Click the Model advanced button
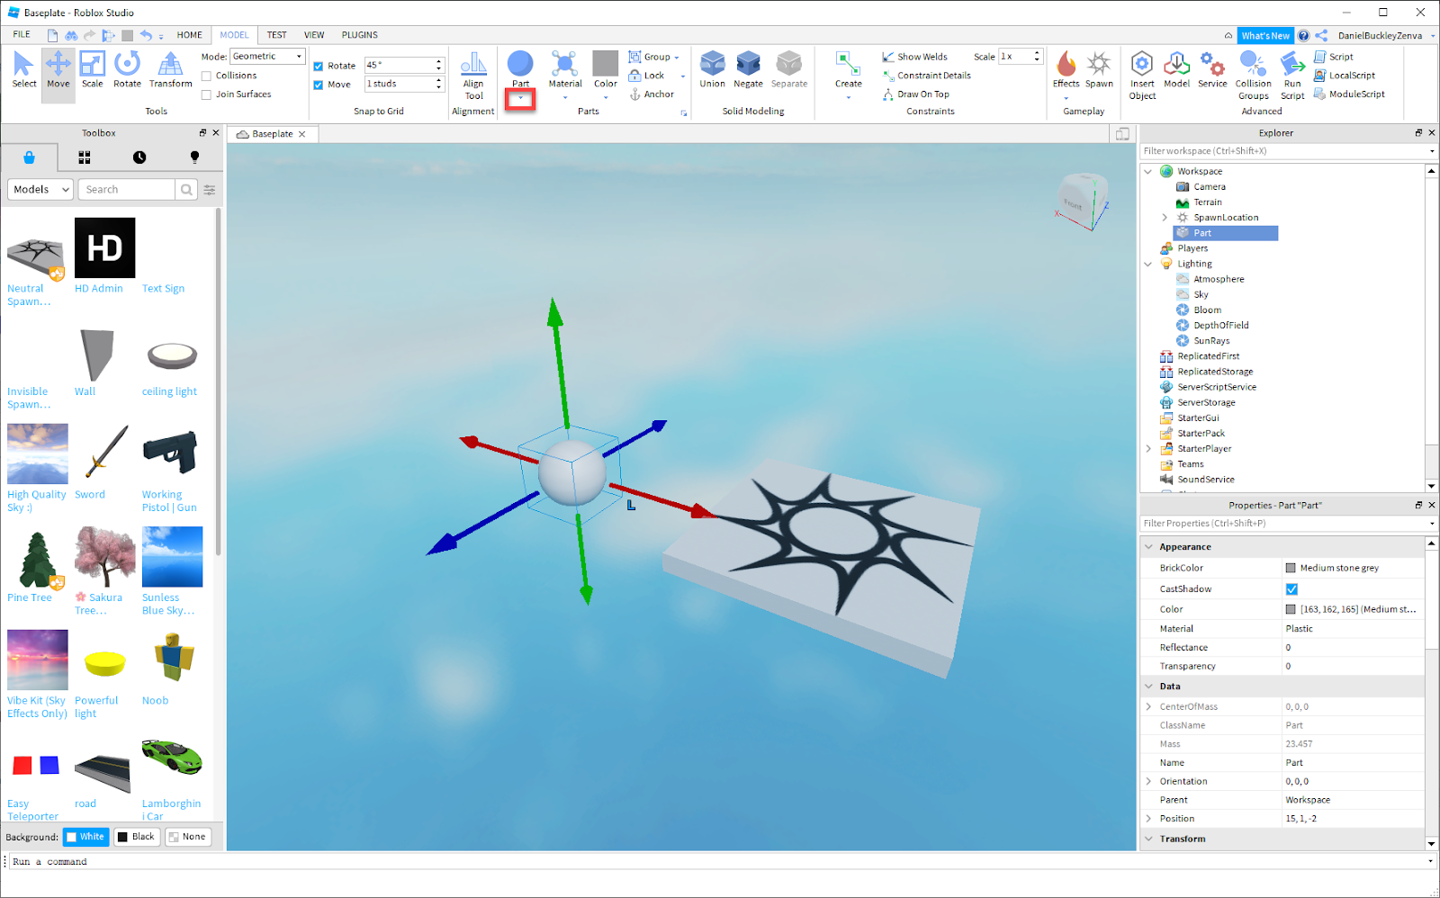1440x898 pixels. [x=1176, y=70]
